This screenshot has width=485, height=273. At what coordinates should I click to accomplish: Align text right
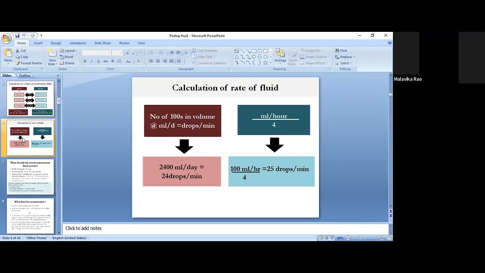164,61
